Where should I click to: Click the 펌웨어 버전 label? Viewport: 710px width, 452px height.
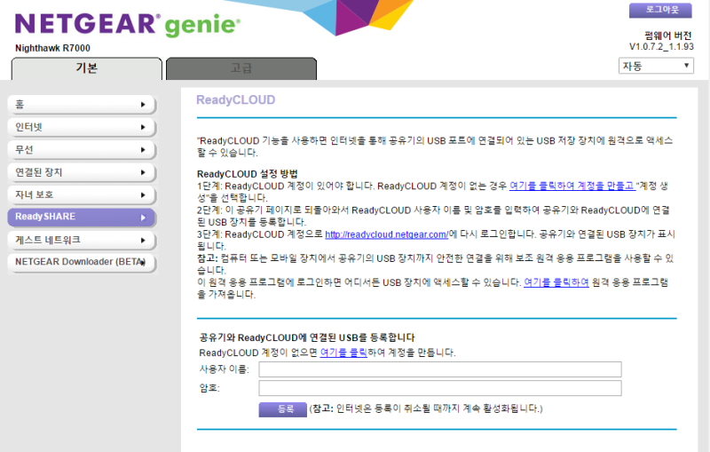[x=668, y=36]
